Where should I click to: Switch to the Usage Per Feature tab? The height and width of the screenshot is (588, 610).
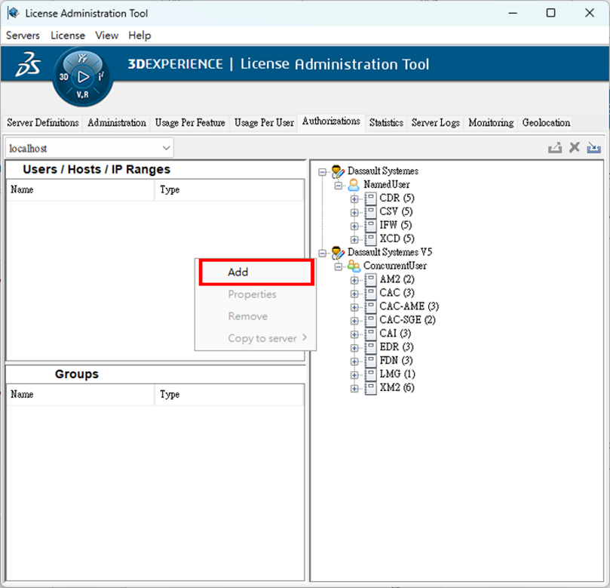[x=190, y=123]
